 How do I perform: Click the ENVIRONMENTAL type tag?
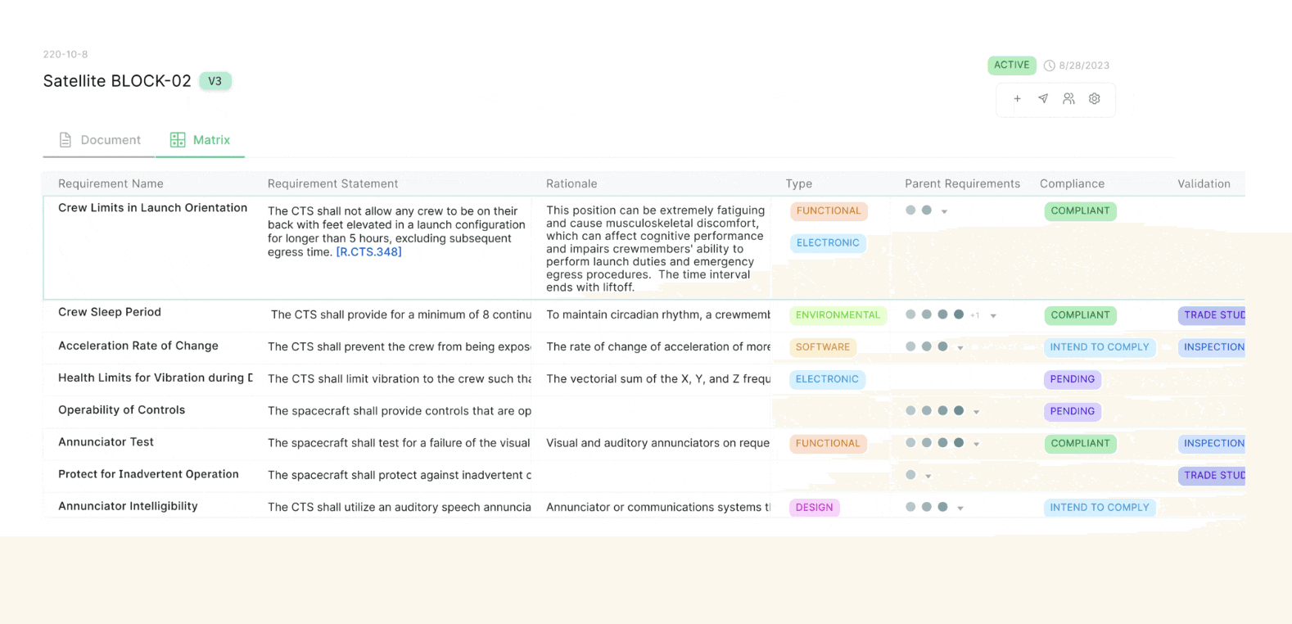[x=838, y=314]
